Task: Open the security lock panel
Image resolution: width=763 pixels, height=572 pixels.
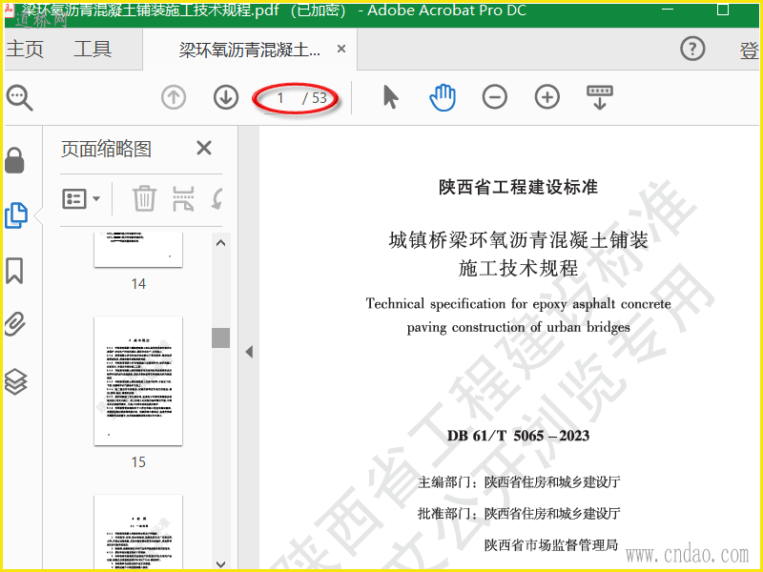Action: tap(14, 160)
